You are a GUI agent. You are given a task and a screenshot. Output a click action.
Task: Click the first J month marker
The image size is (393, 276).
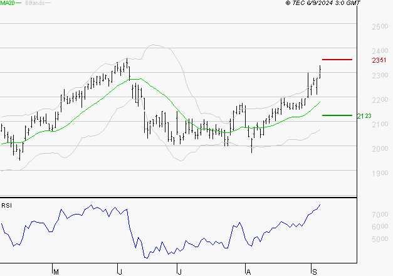[120, 272]
